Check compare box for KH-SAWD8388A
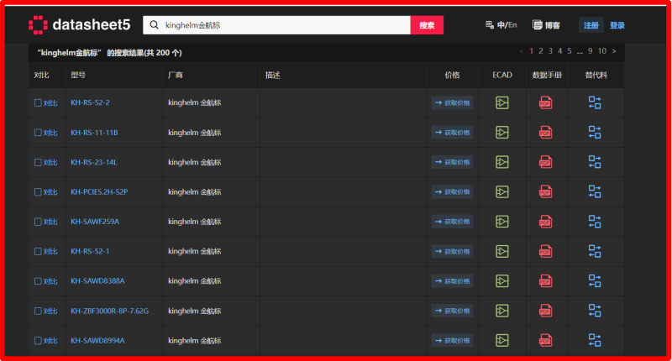 [38, 281]
